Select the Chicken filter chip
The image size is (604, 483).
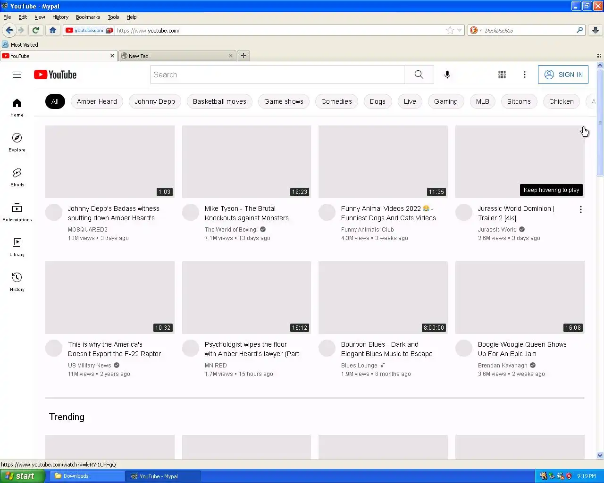click(562, 101)
